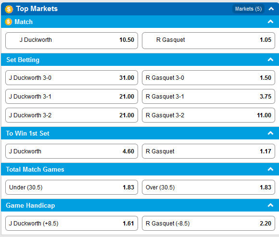
Task: Select J Duckworth to win 1st set
Action: coord(72,151)
